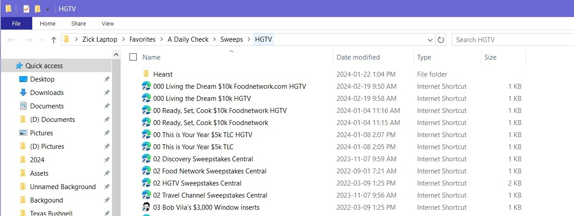Click the Search HGTV input box

513,39
